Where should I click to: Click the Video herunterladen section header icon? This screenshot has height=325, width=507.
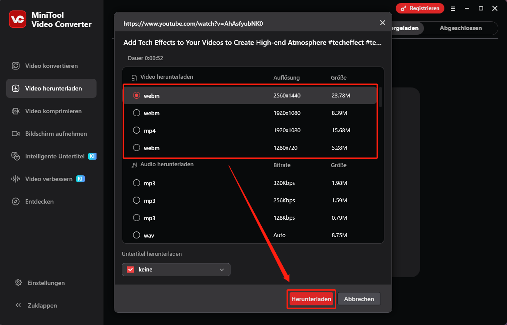coord(134,77)
